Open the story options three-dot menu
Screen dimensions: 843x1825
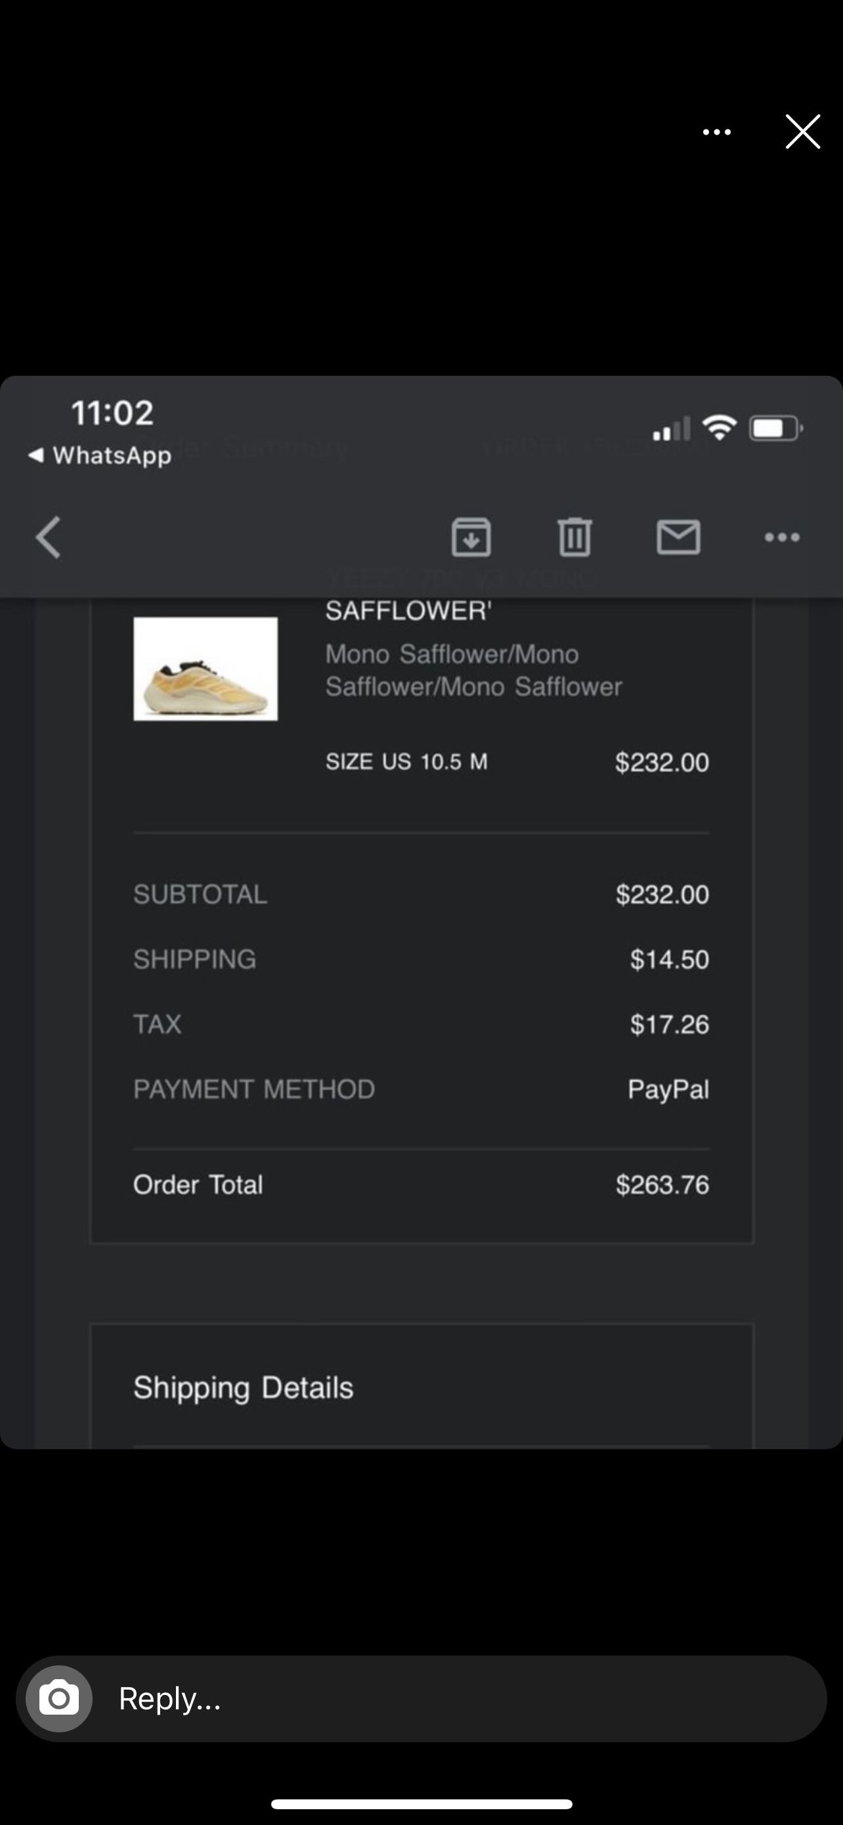coord(716,132)
